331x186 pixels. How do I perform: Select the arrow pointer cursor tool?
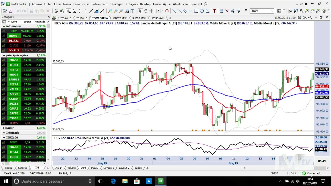click(x=140, y=11)
